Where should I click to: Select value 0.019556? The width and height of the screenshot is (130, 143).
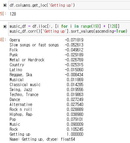pos(75,90)
